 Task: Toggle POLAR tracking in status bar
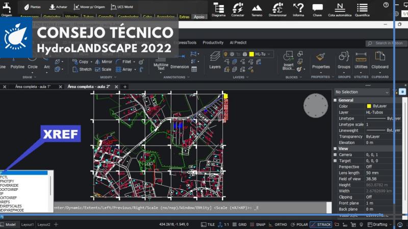pyautogui.click(x=299, y=224)
